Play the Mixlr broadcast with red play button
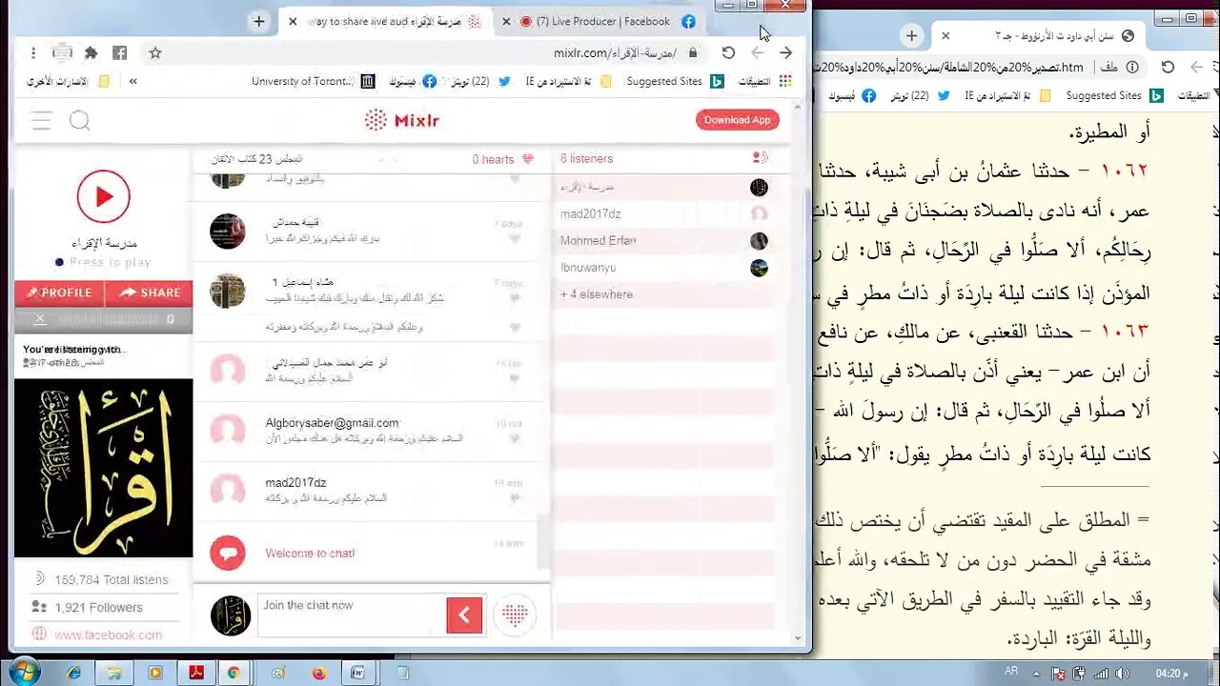This screenshot has height=686, width=1220. [103, 197]
